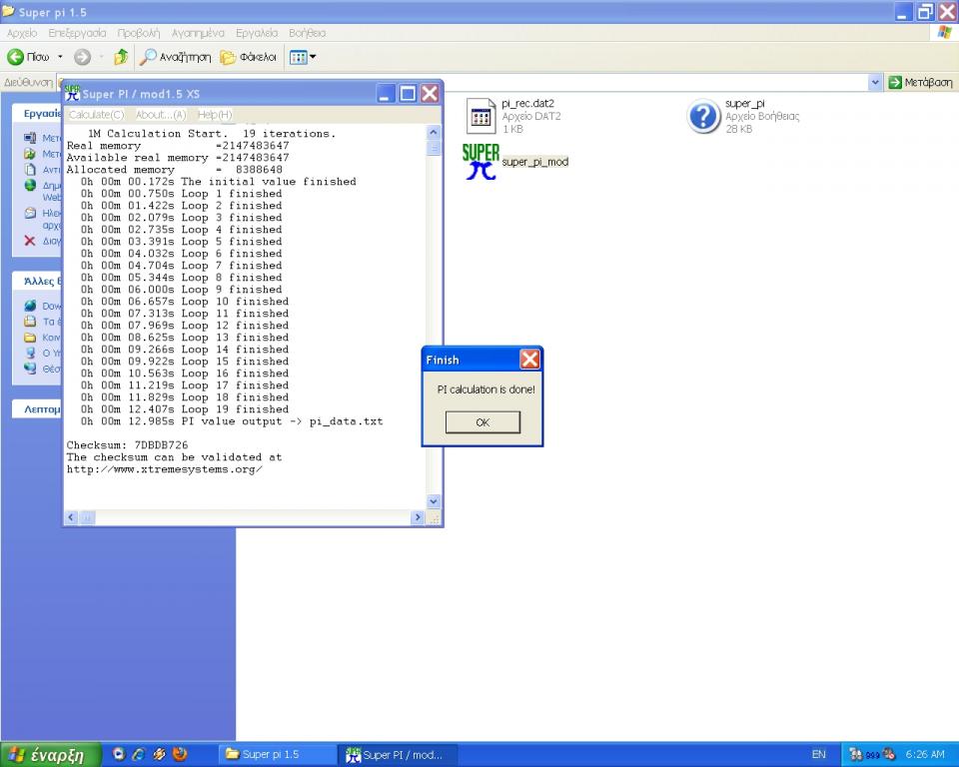The width and height of the screenshot is (959, 767).
Task: Click the shared documents folder icon in sidebar
Action: coord(30,337)
